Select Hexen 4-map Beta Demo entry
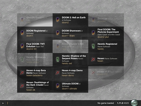Image resolution: width=141 pixels, height=106 pixels. pyautogui.click(x=35, y=73)
